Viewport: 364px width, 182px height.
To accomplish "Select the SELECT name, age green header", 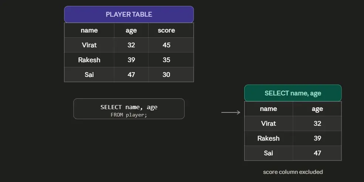I will (x=293, y=93).
